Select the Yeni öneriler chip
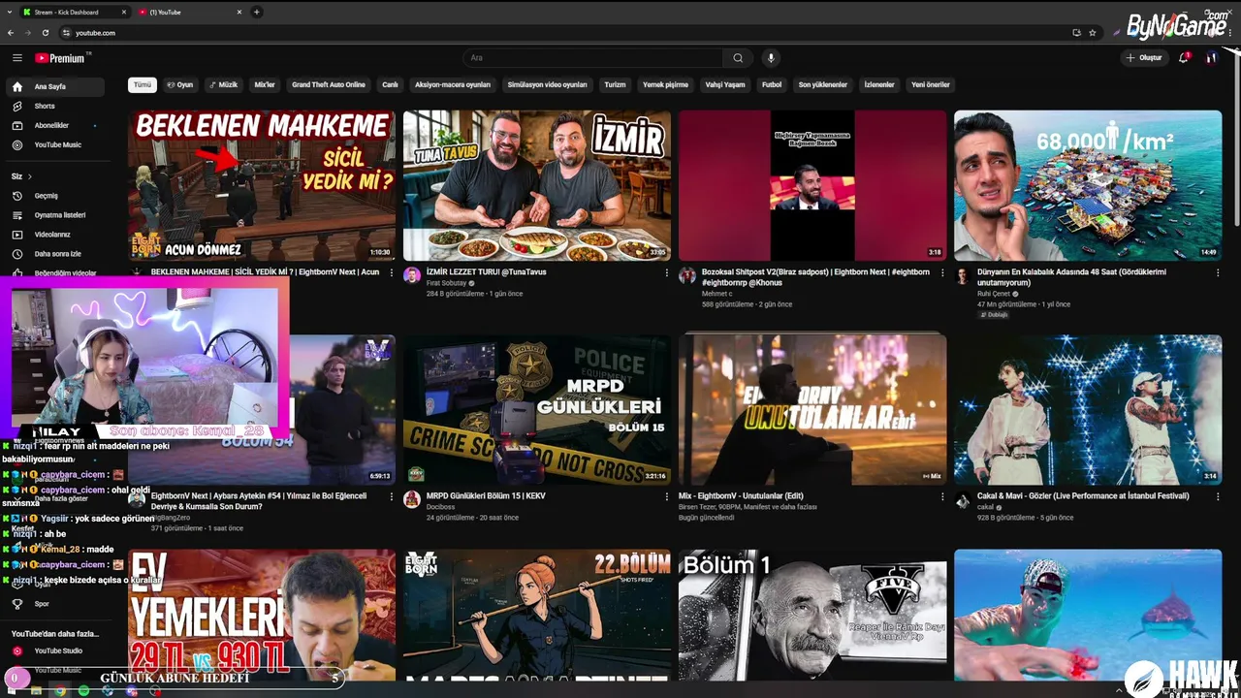This screenshot has width=1241, height=698. [x=931, y=84]
